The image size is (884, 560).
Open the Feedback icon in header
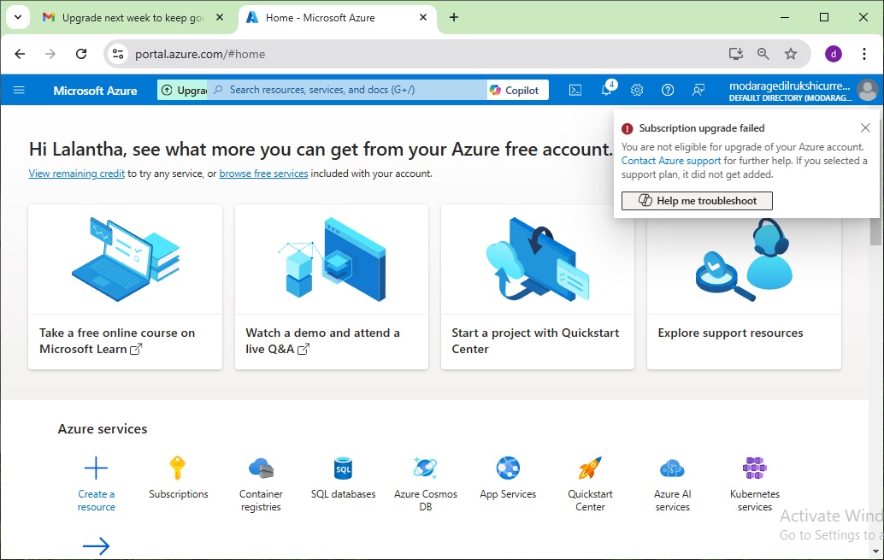[698, 91]
